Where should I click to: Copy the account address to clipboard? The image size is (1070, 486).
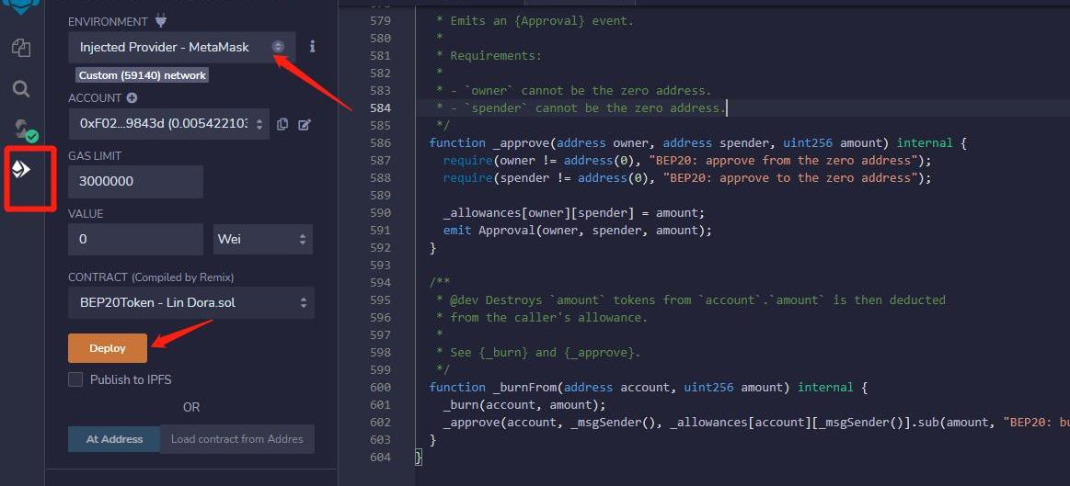[x=282, y=124]
